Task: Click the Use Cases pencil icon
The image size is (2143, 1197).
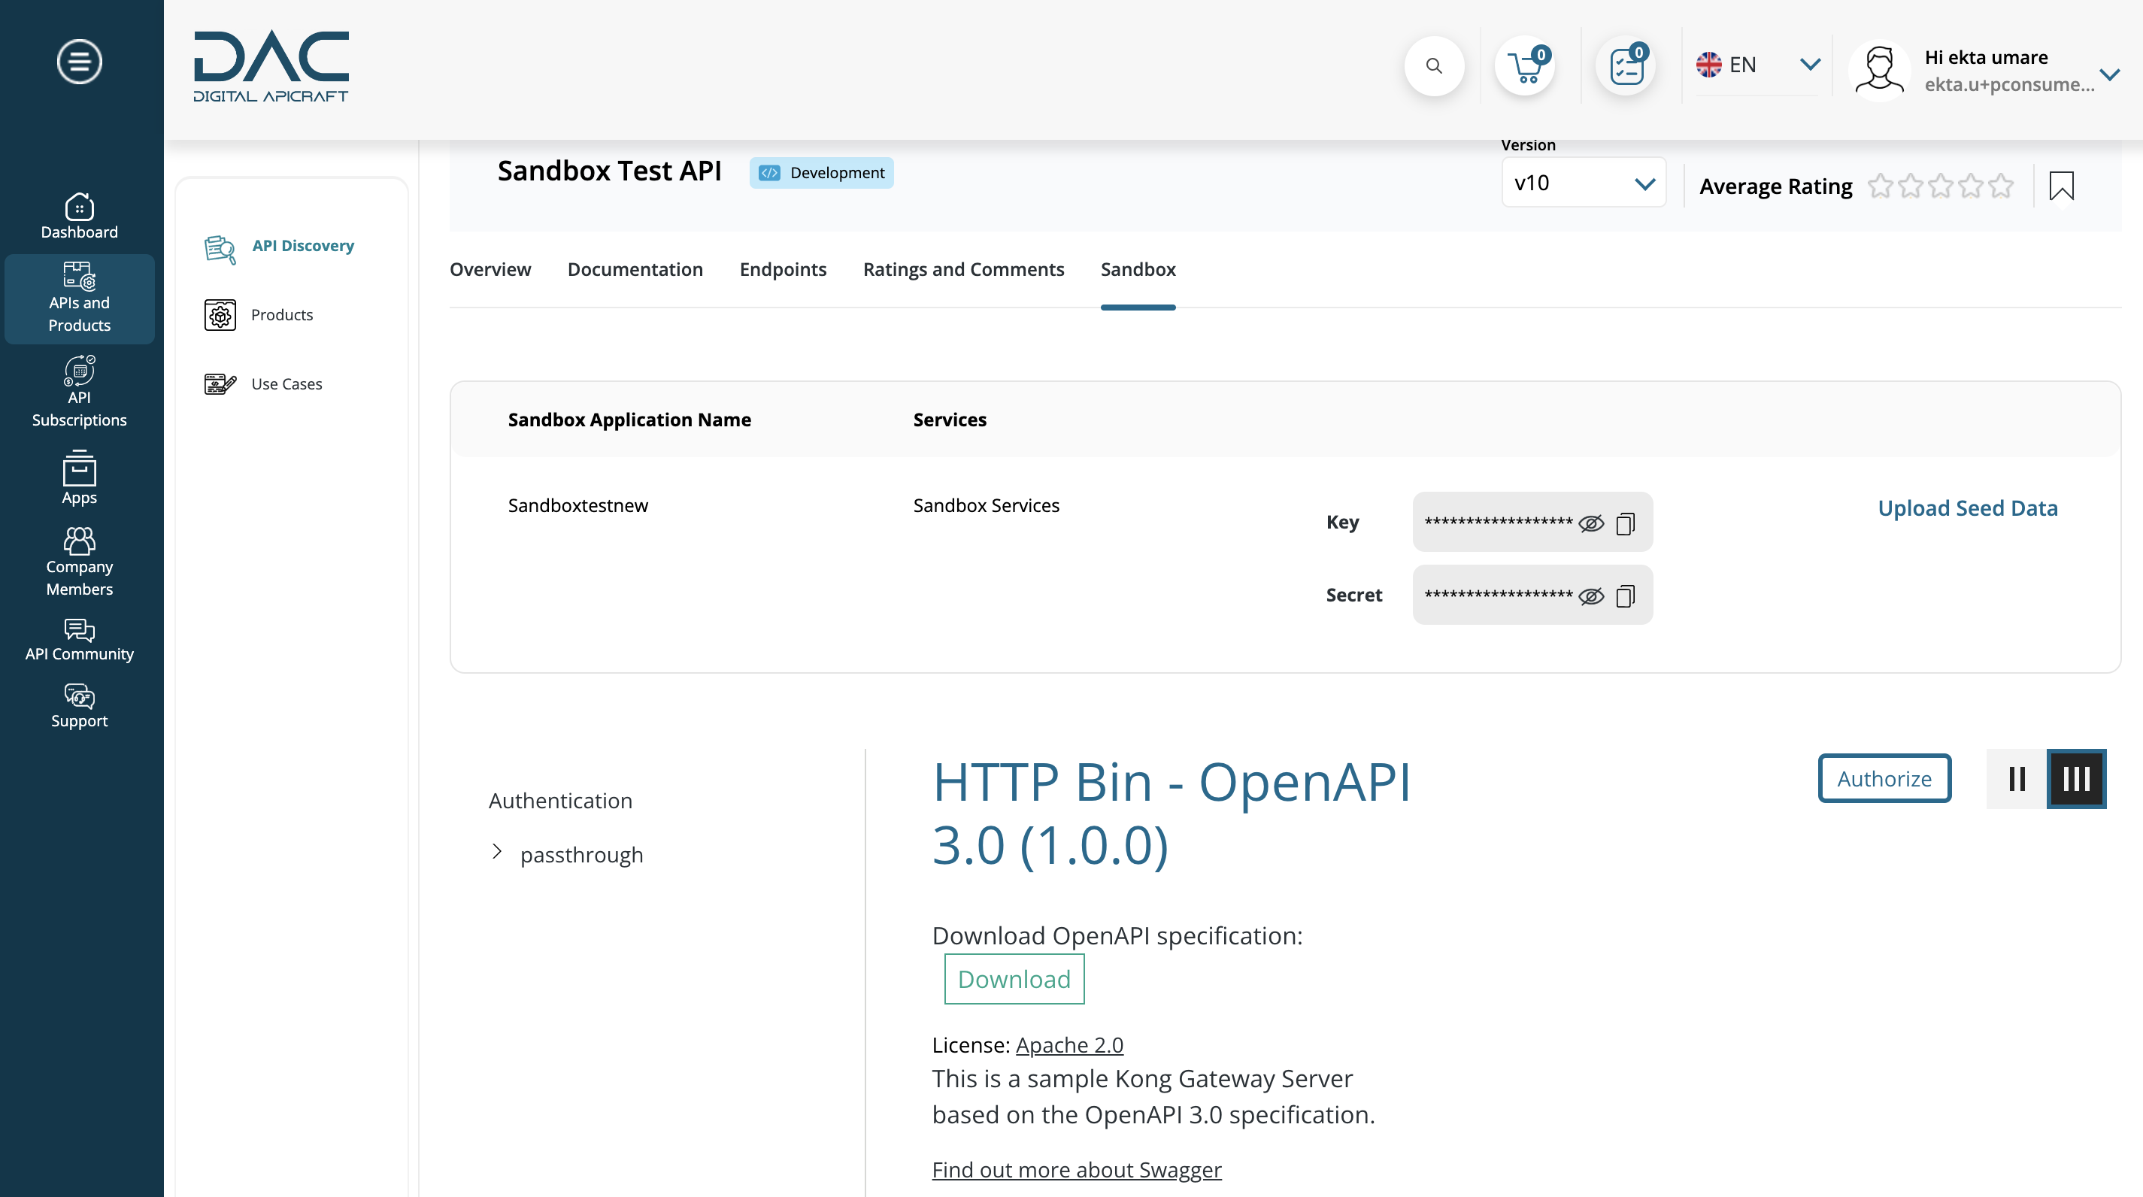Action: pos(220,384)
